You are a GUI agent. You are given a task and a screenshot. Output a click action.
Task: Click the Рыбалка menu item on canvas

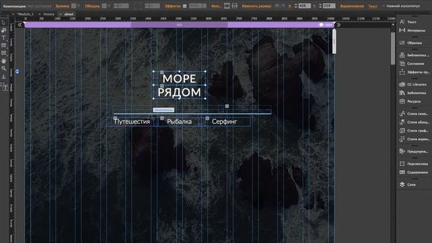click(180, 122)
